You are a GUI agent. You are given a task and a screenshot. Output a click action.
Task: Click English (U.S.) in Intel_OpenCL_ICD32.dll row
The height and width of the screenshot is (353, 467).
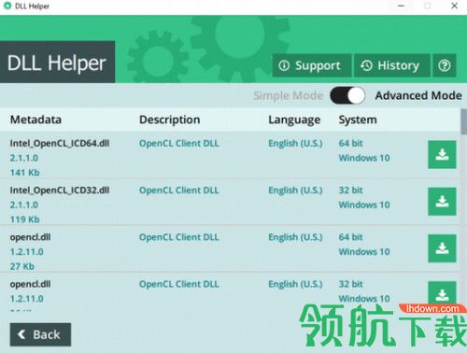tap(295, 191)
